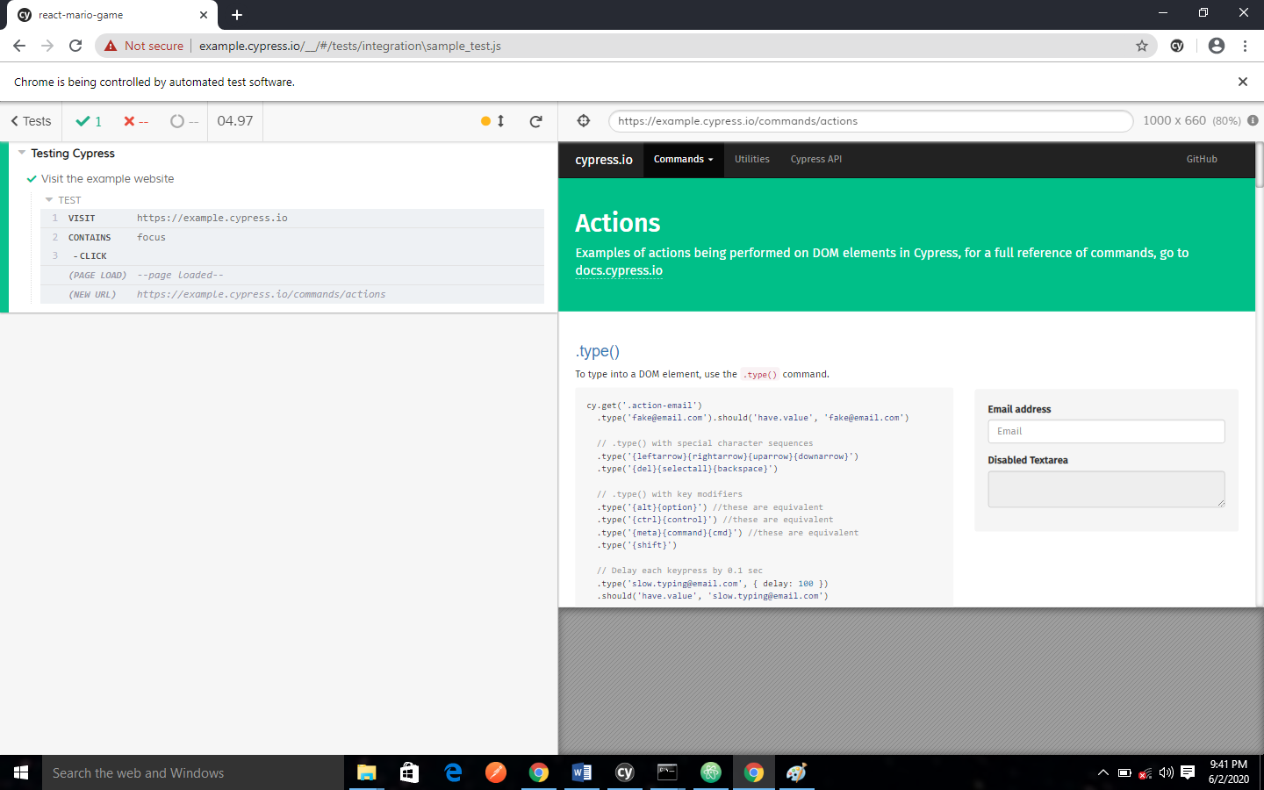Image resolution: width=1264 pixels, height=790 pixels.
Task: Open the selector playground crosshair icon
Action: tap(584, 121)
